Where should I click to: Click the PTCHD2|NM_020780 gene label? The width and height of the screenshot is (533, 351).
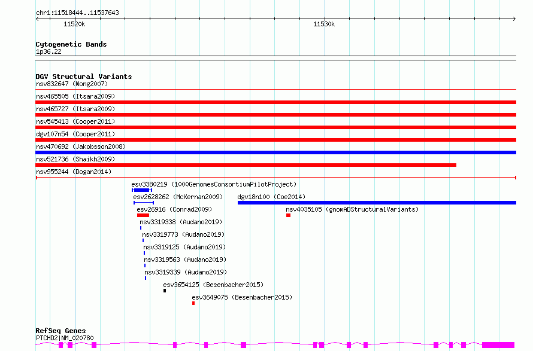(x=65, y=338)
